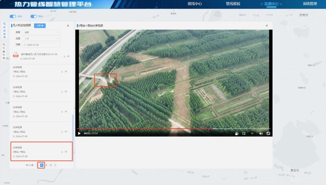Viewport: 326px width, 185px height.
Task: Play the drone inspection video
Action: [79, 133]
